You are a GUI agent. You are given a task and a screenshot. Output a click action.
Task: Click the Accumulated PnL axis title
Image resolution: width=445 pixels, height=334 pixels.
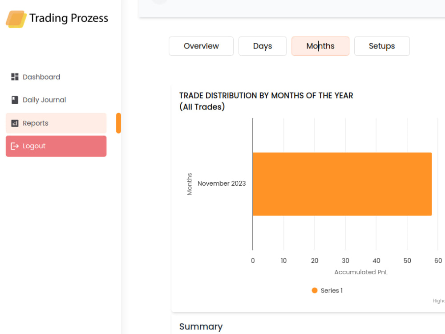coord(361,272)
